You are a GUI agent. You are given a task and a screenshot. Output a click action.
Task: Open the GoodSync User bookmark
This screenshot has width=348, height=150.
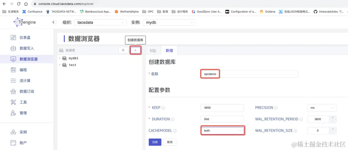tap(207, 12)
